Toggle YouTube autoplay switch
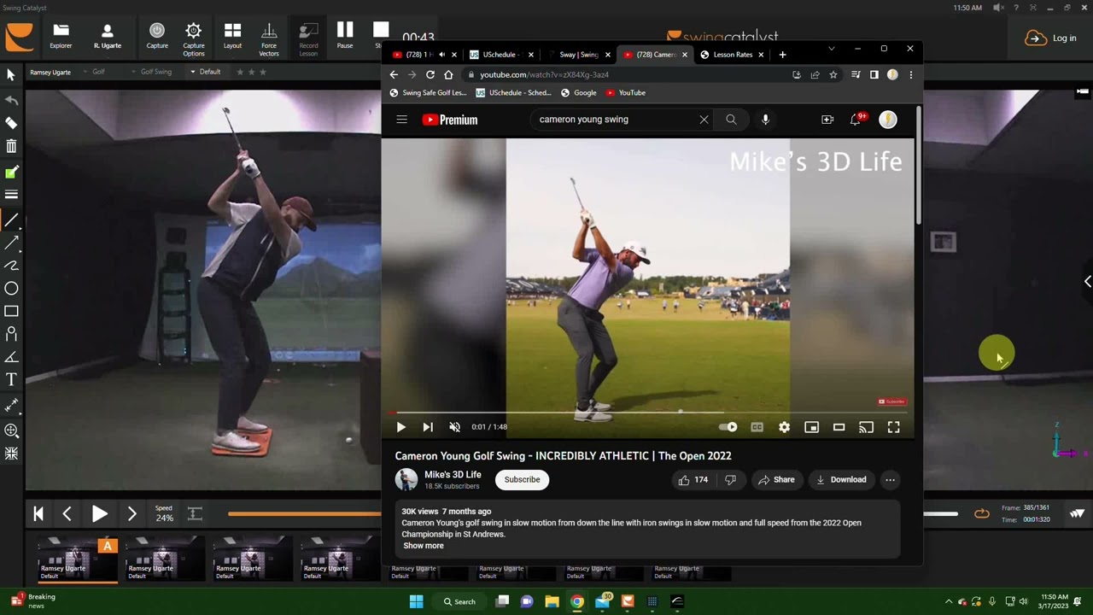Image resolution: width=1093 pixels, height=615 pixels. (728, 427)
